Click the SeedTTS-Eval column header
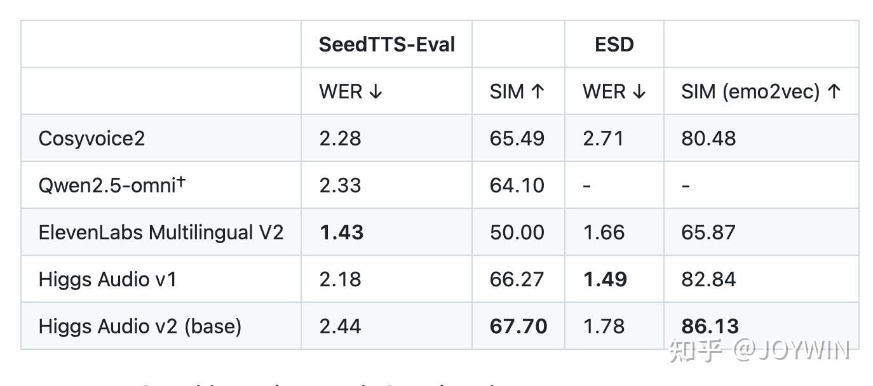This screenshot has width=873, height=386. pyautogui.click(x=386, y=44)
